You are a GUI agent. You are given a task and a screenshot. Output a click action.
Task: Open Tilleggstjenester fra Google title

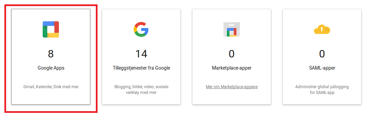(141, 68)
